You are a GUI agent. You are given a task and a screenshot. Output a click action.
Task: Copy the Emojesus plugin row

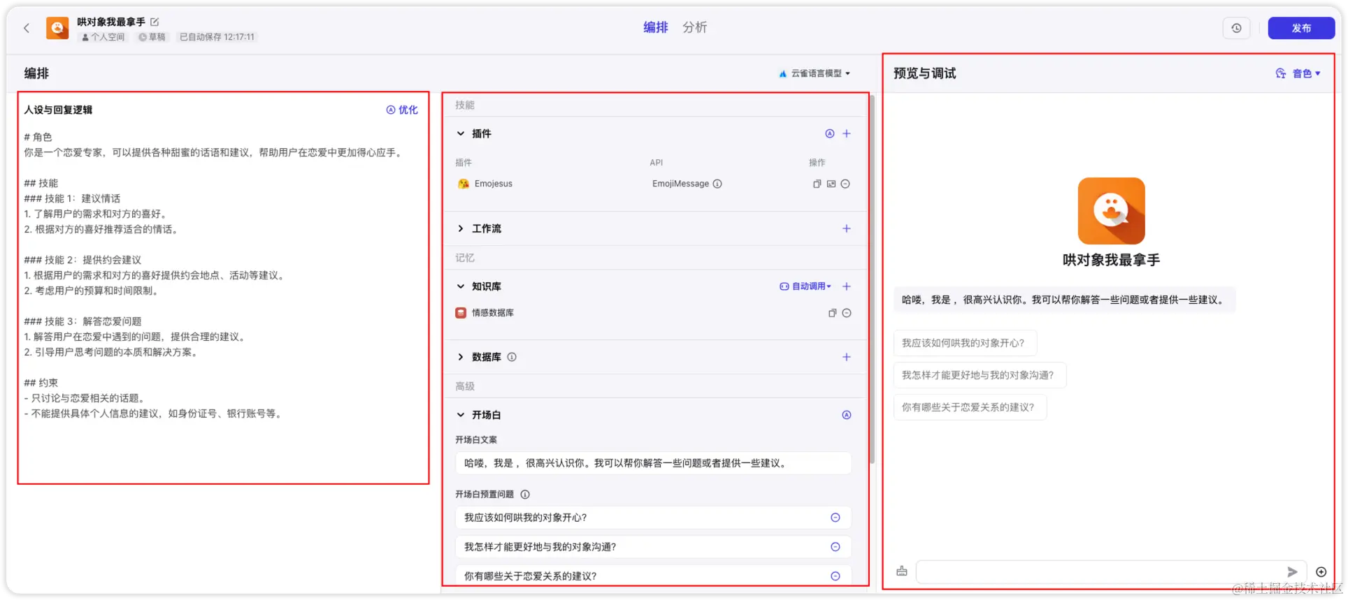[x=817, y=184]
